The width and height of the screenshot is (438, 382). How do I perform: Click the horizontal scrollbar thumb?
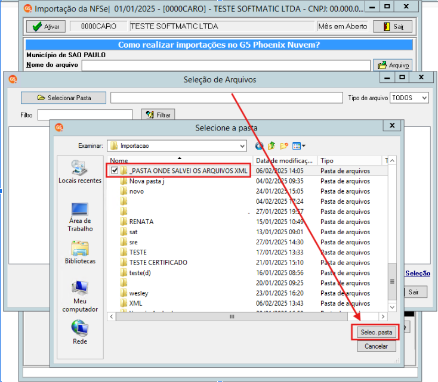232,316
